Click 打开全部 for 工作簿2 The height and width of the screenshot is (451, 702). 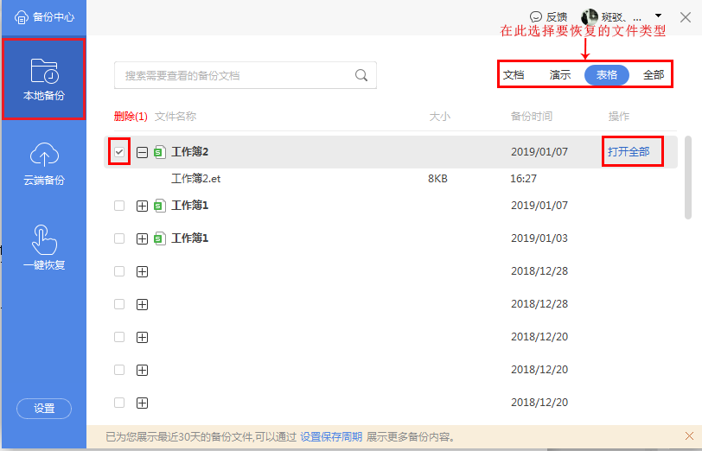pos(629,152)
